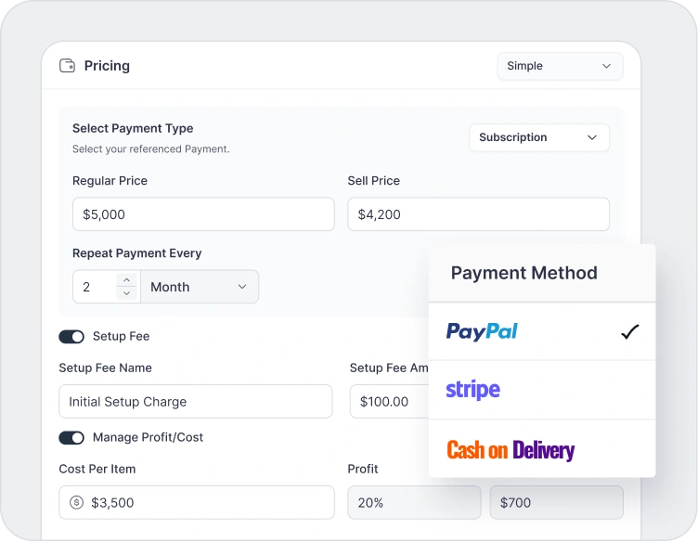Decrease the repeat payment interval number
The width and height of the screenshot is (698, 542).
[126, 293]
